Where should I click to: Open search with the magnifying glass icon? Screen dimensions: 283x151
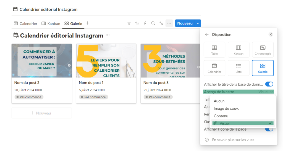coord(153,23)
